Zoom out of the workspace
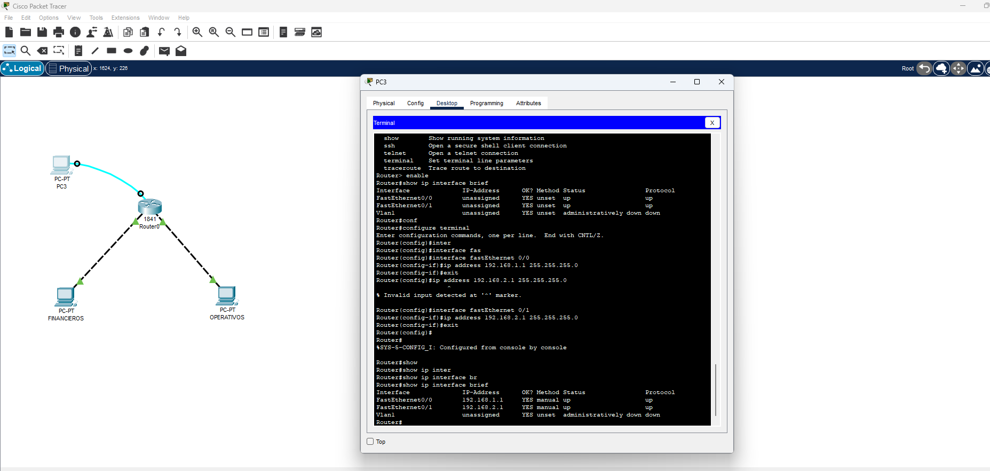This screenshot has width=990, height=471. pos(231,32)
